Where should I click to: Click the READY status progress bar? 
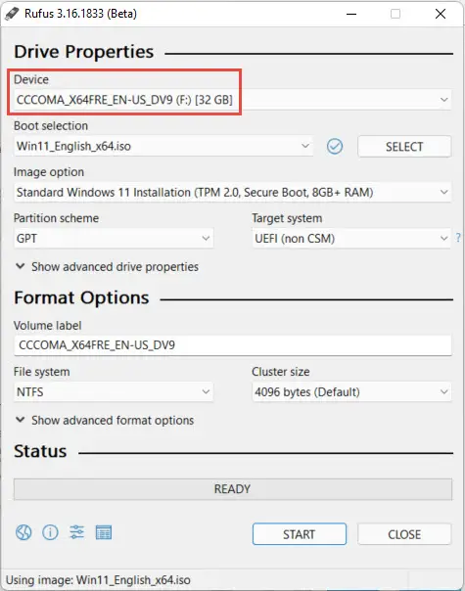point(233,489)
